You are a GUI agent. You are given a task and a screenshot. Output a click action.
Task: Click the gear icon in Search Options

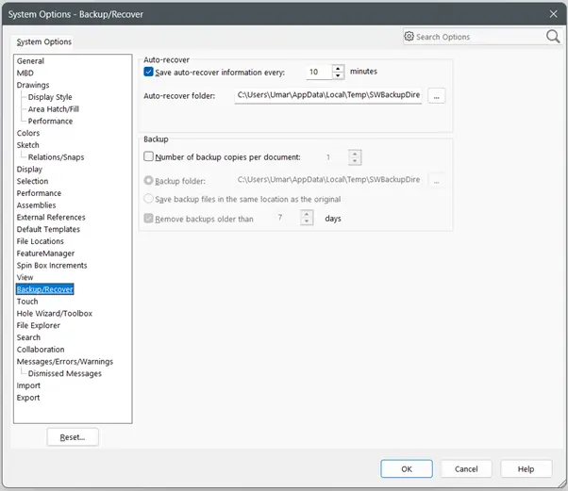point(409,36)
